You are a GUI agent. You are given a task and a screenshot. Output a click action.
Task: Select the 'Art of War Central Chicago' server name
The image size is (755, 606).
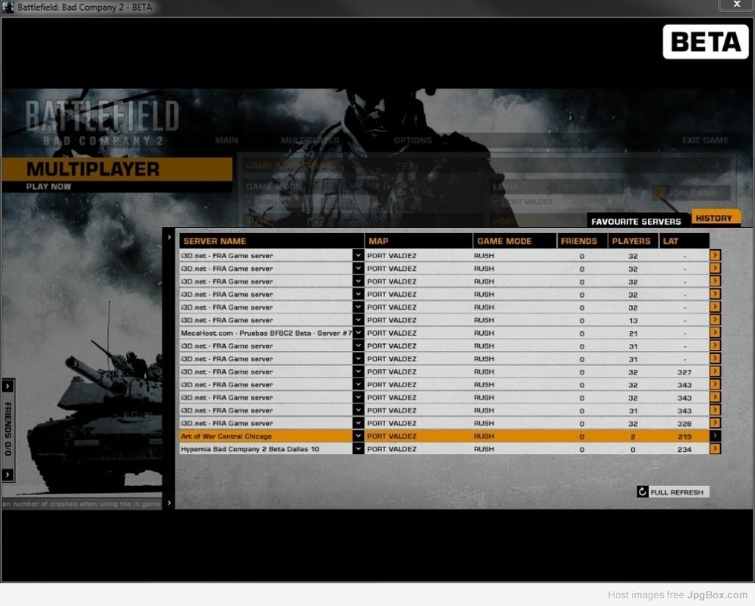pyautogui.click(x=226, y=436)
